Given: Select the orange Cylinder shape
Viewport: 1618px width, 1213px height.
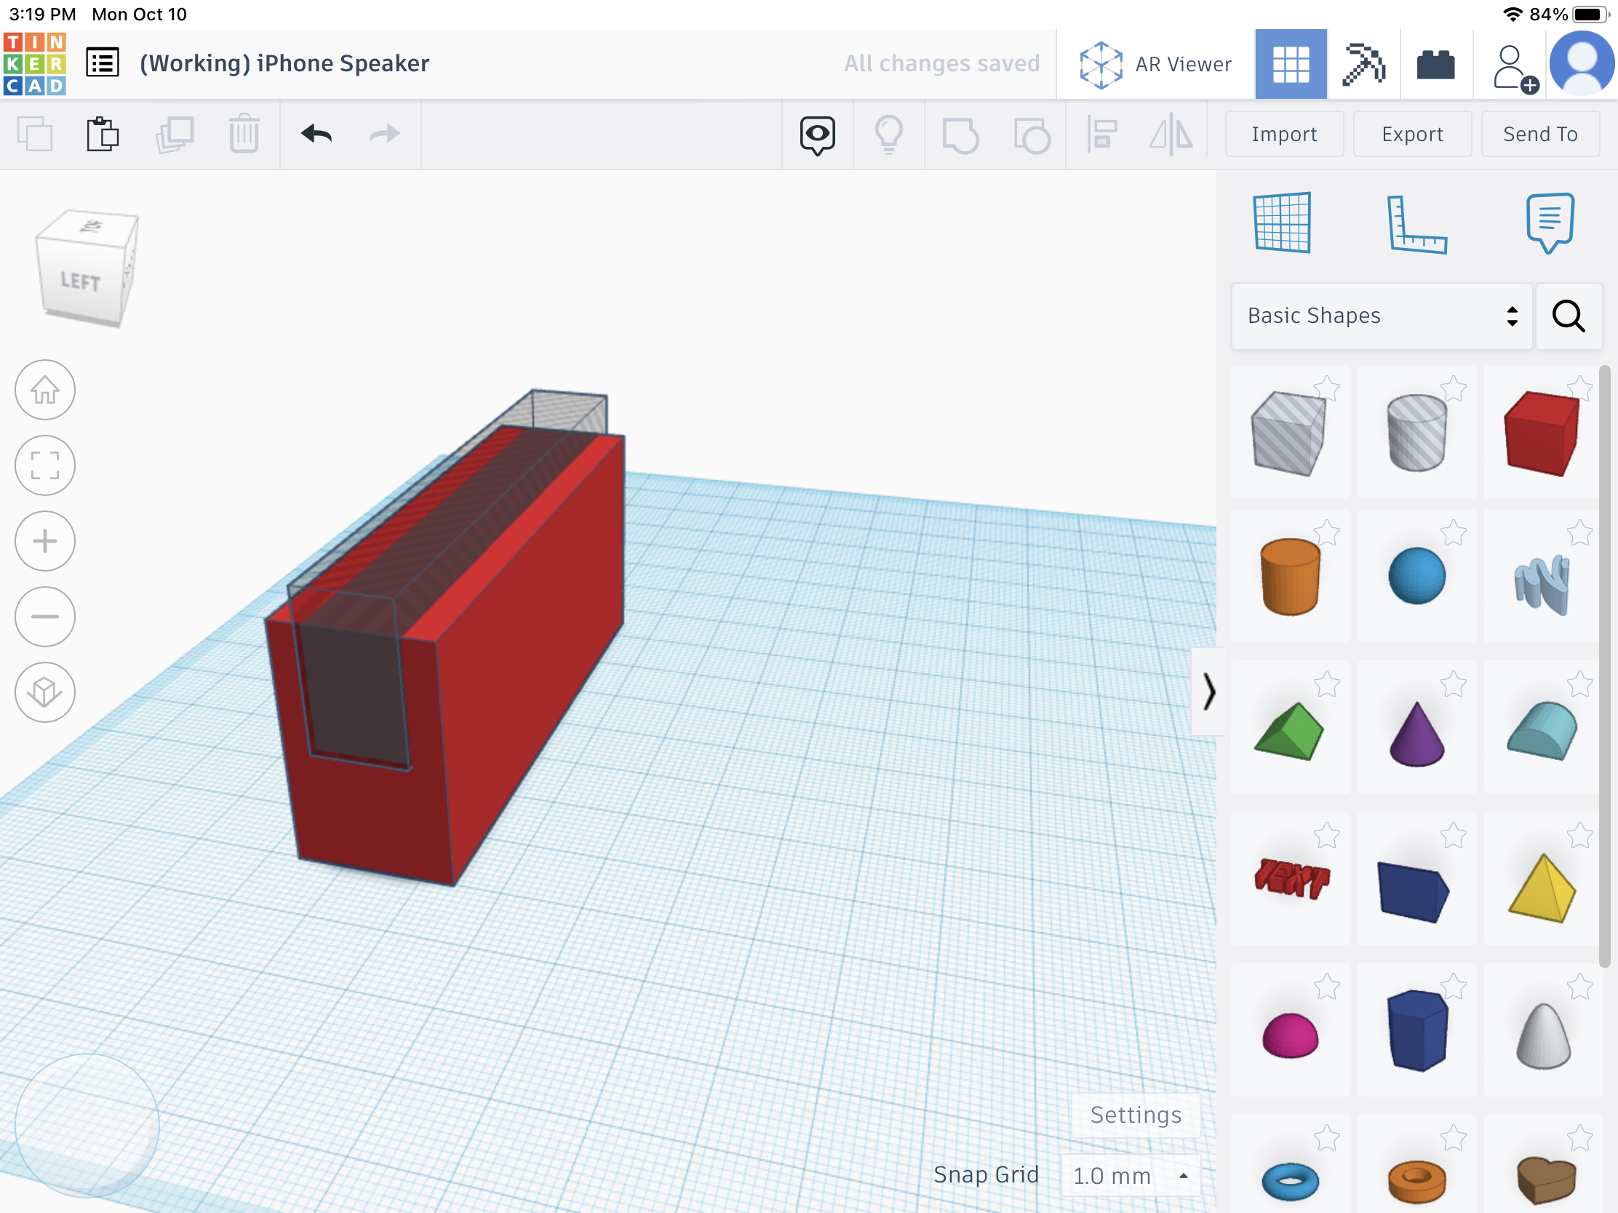Looking at the screenshot, I should pos(1291,577).
